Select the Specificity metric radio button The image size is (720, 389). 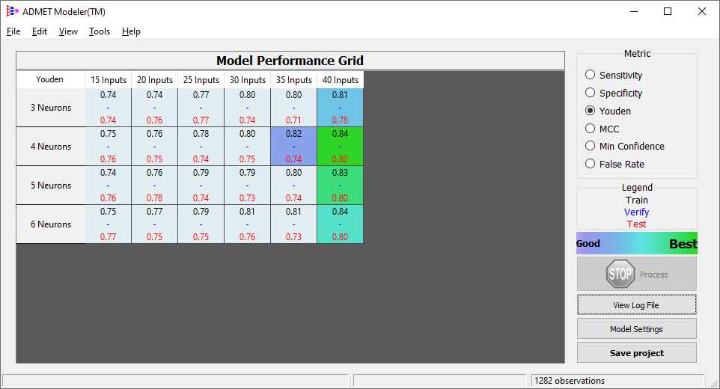[x=590, y=93]
